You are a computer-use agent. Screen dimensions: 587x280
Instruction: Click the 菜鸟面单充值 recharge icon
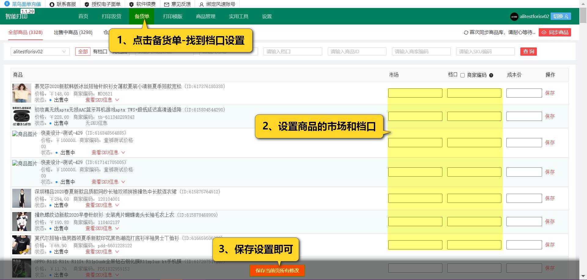(x=7, y=4)
